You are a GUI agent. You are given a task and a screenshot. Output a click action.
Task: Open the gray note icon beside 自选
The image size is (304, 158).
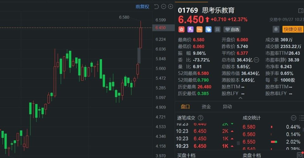coord(217,29)
